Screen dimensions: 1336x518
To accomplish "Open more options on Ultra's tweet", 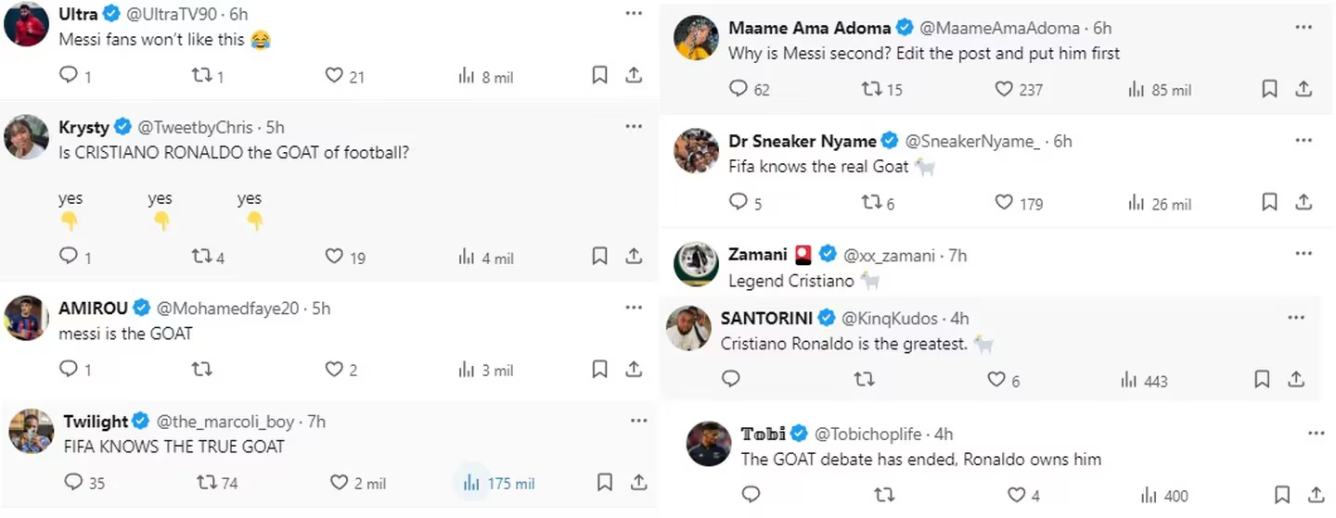I will coord(634,14).
